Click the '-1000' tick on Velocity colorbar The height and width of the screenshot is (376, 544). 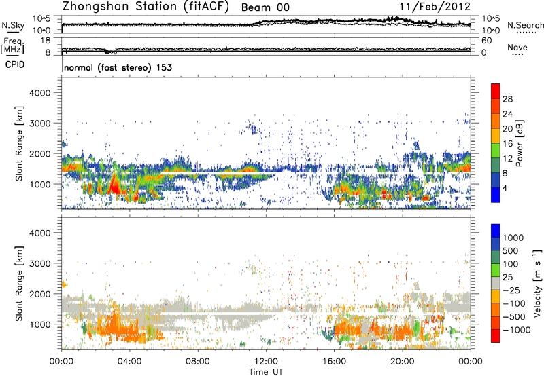coord(516,330)
